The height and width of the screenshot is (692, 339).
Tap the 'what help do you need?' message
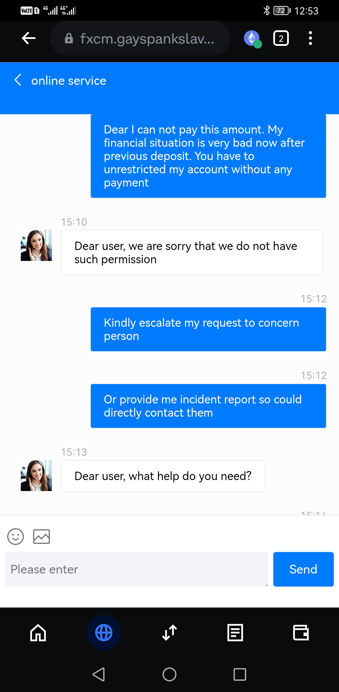coord(163,476)
